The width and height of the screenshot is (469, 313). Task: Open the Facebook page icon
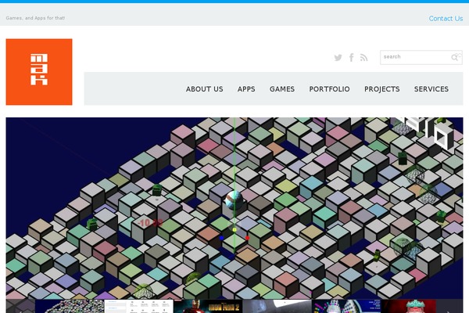[x=352, y=57]
